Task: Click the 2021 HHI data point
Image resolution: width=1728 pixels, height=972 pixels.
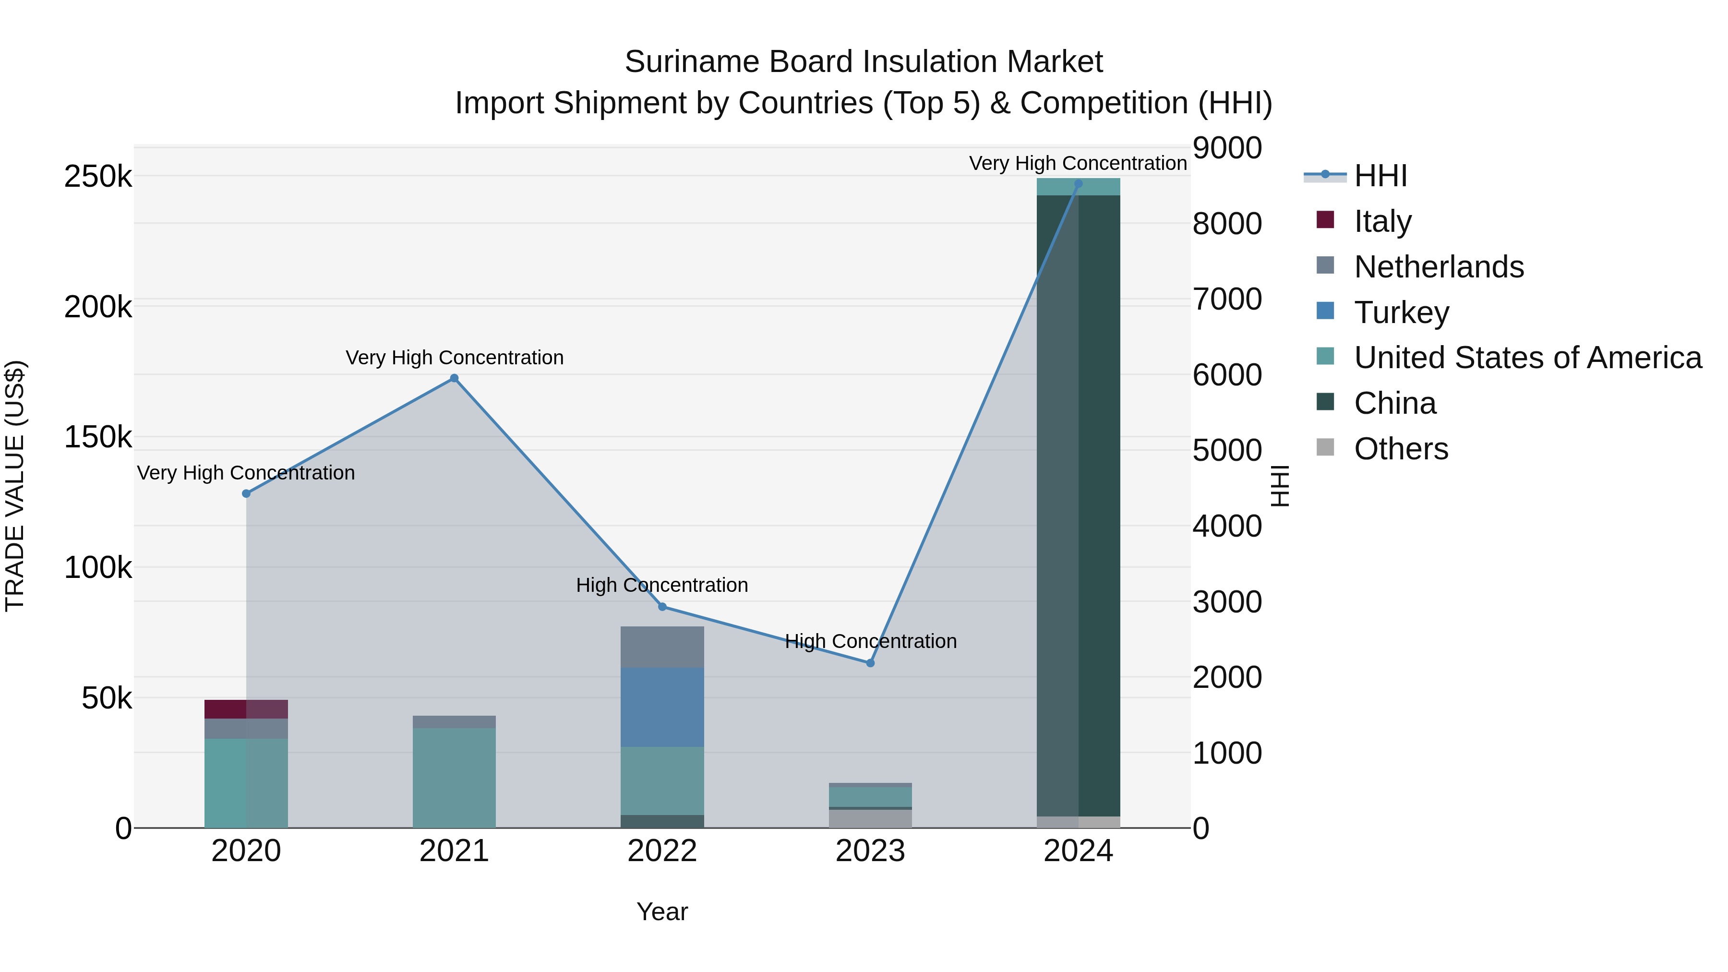Action: (454, 378)
